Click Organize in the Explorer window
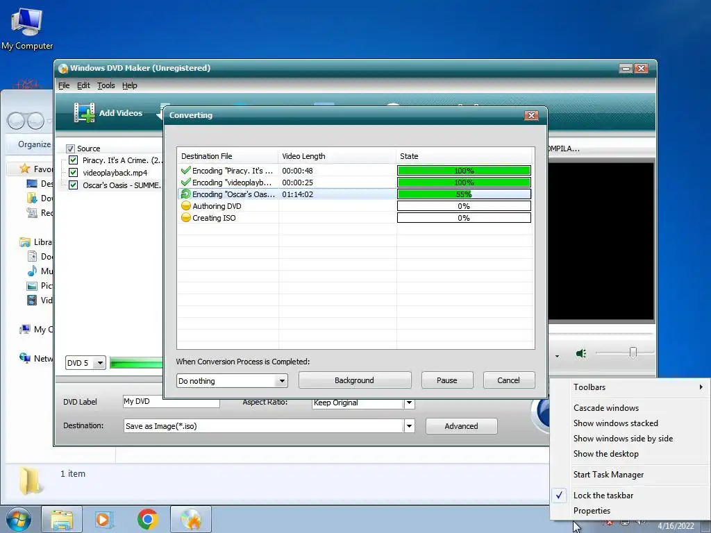The height and width of the screenshot is (533, 711). pos(34,144)
